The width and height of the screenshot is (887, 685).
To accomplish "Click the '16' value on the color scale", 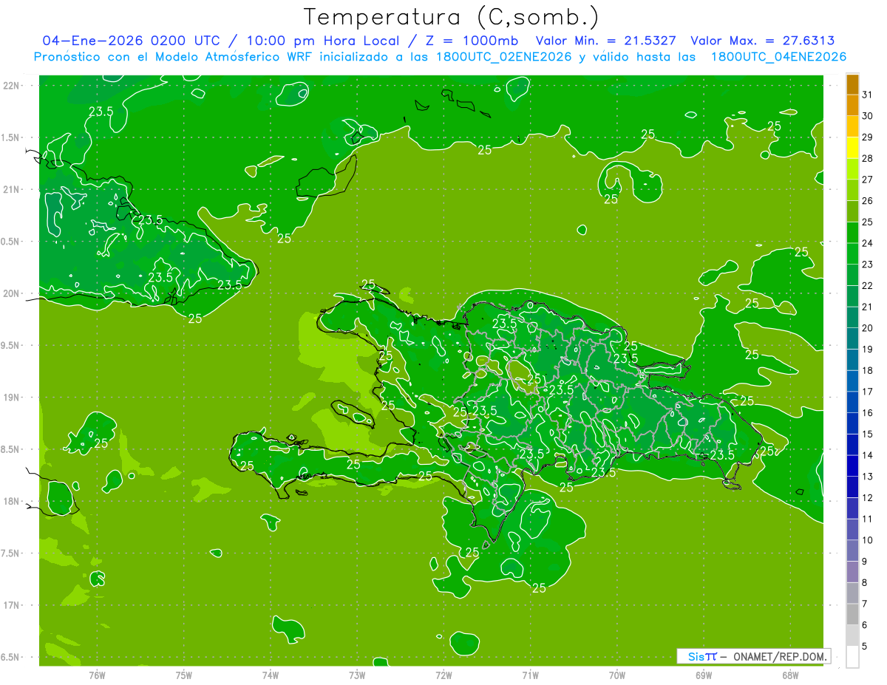I will [x=868, y=412].
